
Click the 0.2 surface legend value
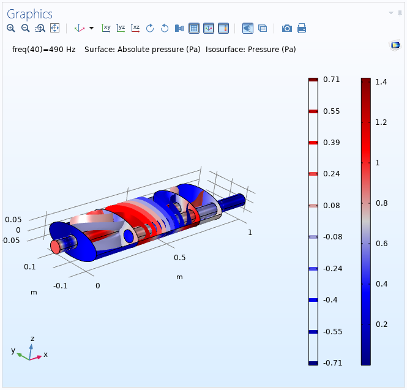381,324
